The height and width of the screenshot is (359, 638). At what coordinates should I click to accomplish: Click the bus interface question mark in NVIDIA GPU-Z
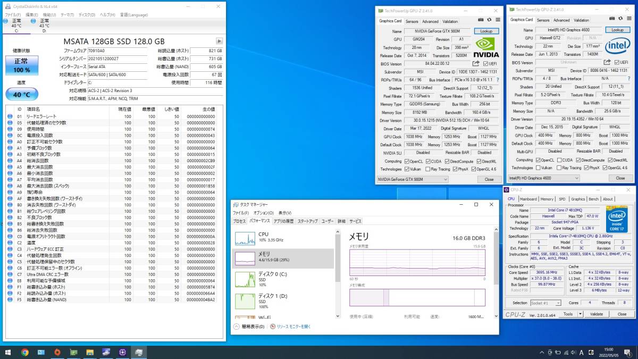click(x=497, y=79)
